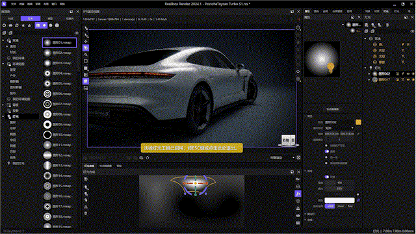Click the move gizmo tool in viewport toolbar
Image resolution: width=416 pixels, height=234 pixels.
pyautogui.click(x=86, y=42)
